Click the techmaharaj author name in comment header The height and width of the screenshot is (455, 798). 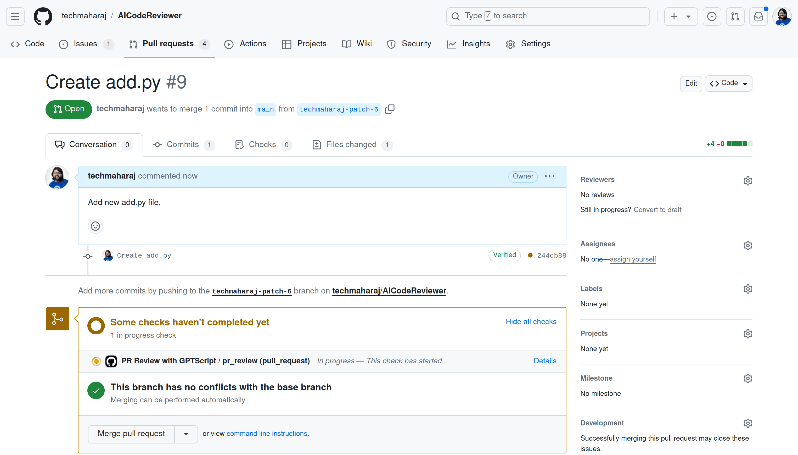111,176
